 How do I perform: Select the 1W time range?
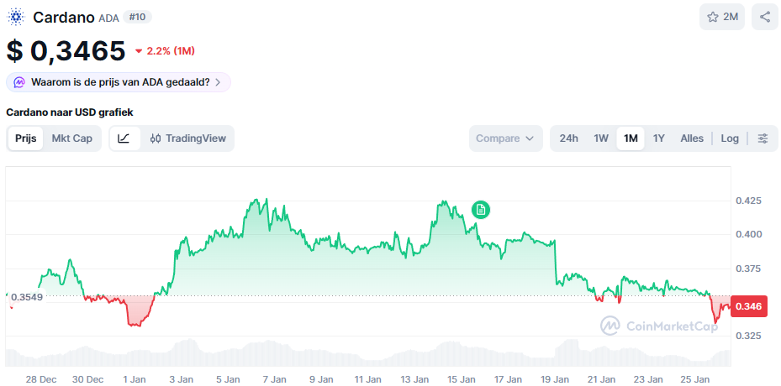coord(601,138)
